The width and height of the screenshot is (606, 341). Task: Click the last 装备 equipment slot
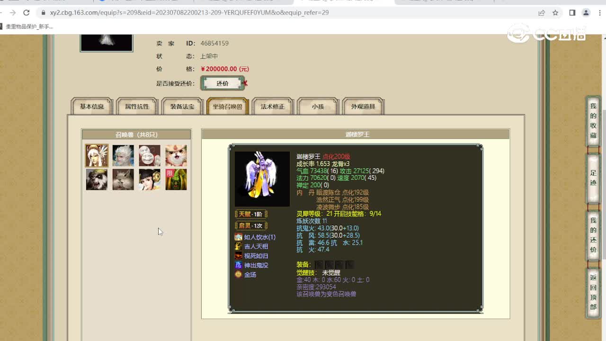click(x=350, y=265)
